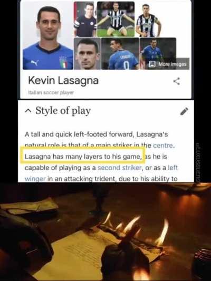Open the thumbnail of player kneeling on pitch
Screen dimensions: 211x281
[x=116, y=19]
